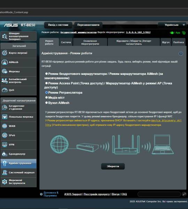Switch to Режим роботи tab
The image size is (188, 209).
pos(49,42)
